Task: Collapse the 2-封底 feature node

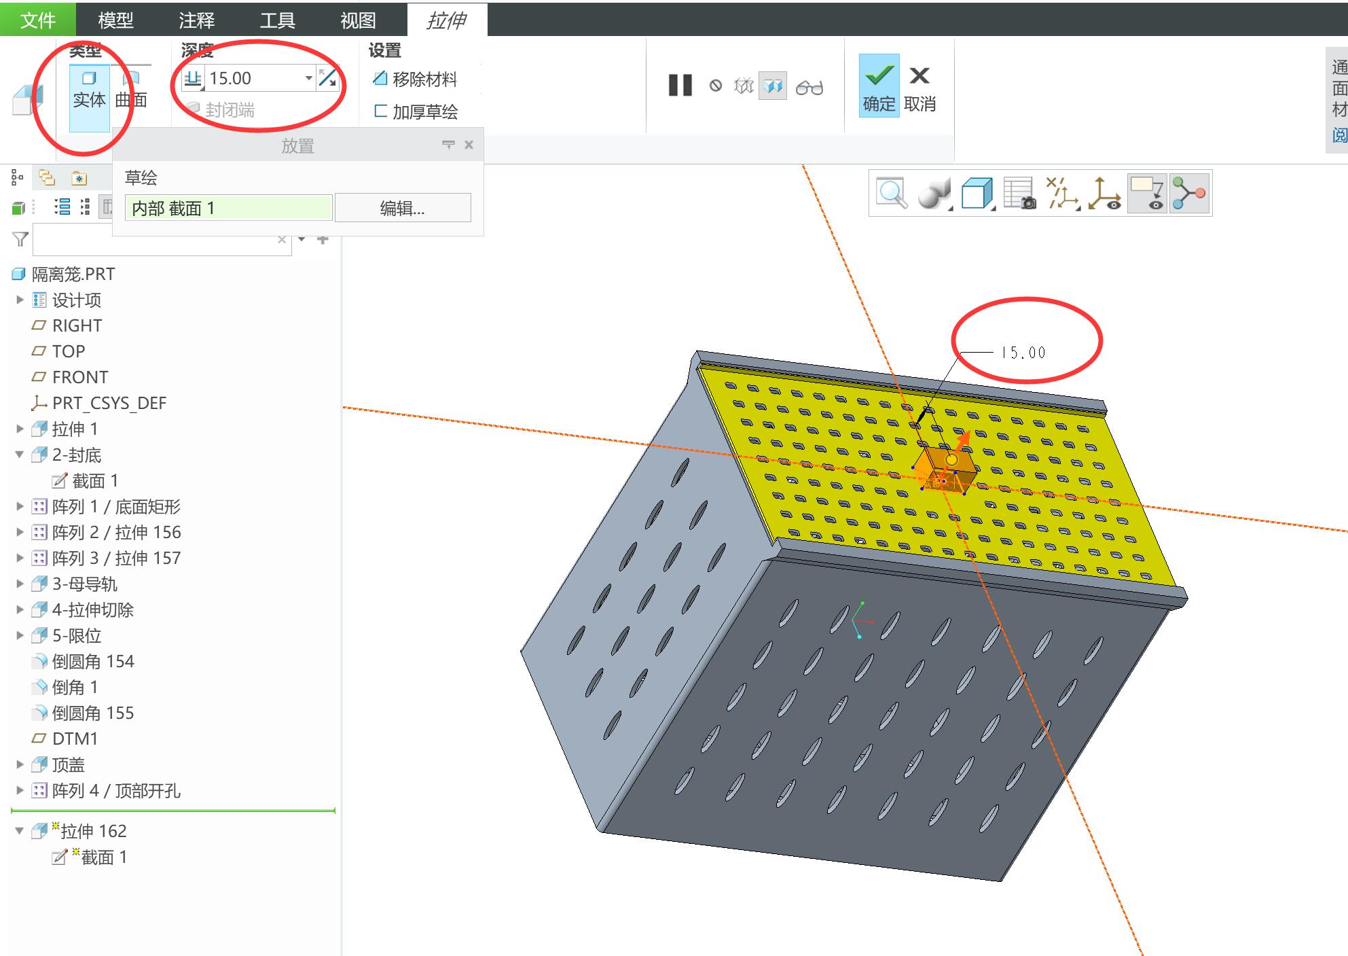Action: pos(20,455)
